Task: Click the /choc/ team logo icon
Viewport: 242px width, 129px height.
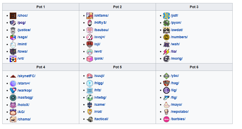Action: pyautogui.click(x=13, y=16)
